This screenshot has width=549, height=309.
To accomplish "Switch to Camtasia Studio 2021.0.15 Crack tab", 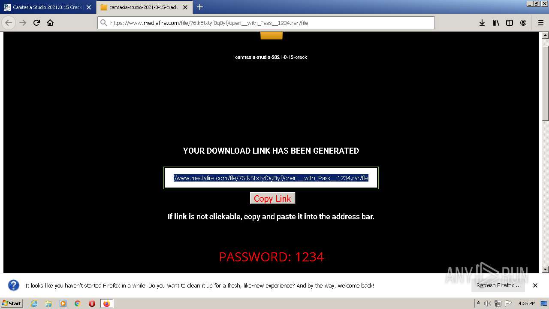I will 48,7.
